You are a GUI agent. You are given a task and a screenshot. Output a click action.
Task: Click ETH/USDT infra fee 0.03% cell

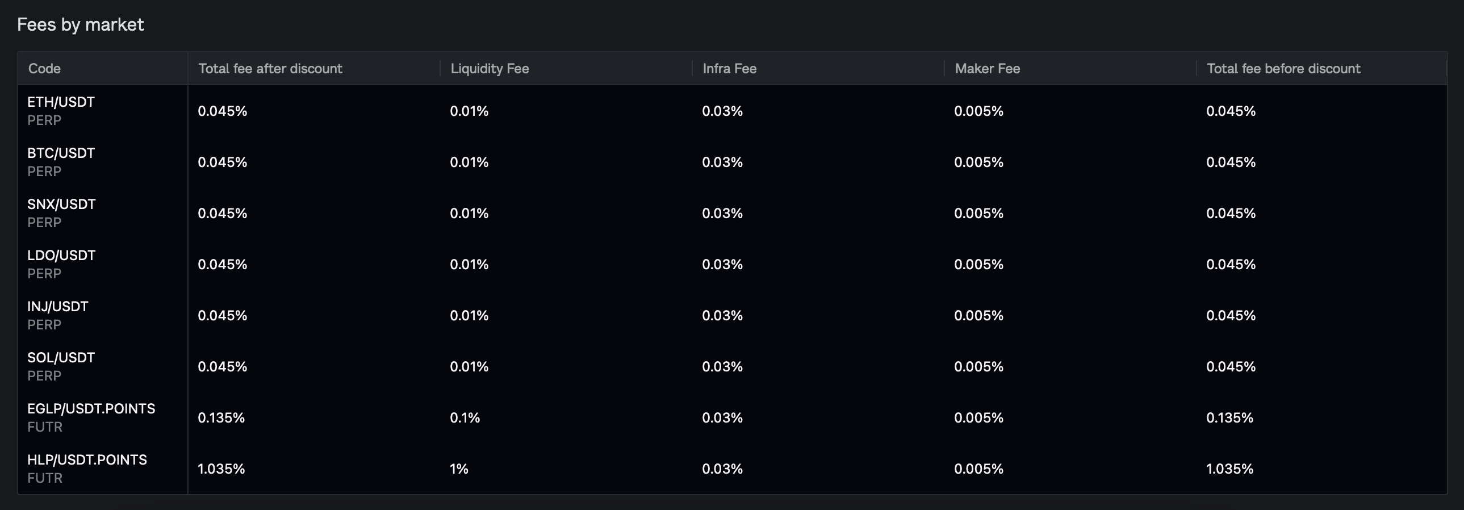coord(722,111)
